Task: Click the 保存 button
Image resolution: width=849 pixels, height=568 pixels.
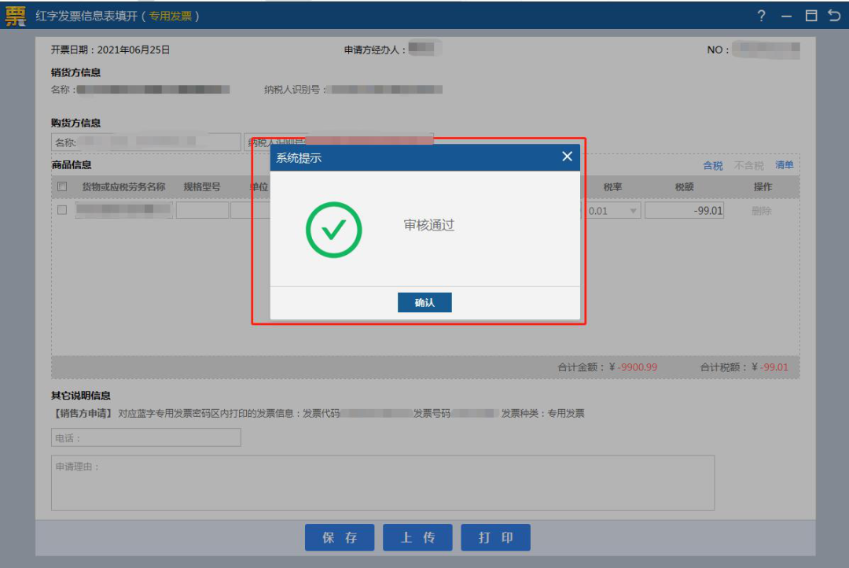Action: click(340, 538)
